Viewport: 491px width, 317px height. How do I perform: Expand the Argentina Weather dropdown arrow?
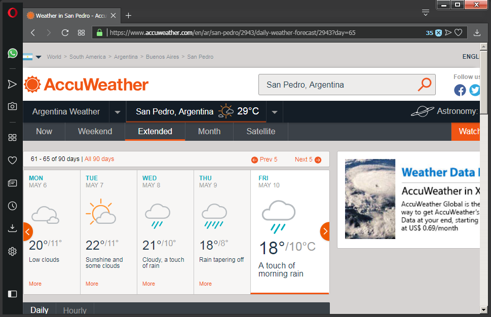click(118, 112)
